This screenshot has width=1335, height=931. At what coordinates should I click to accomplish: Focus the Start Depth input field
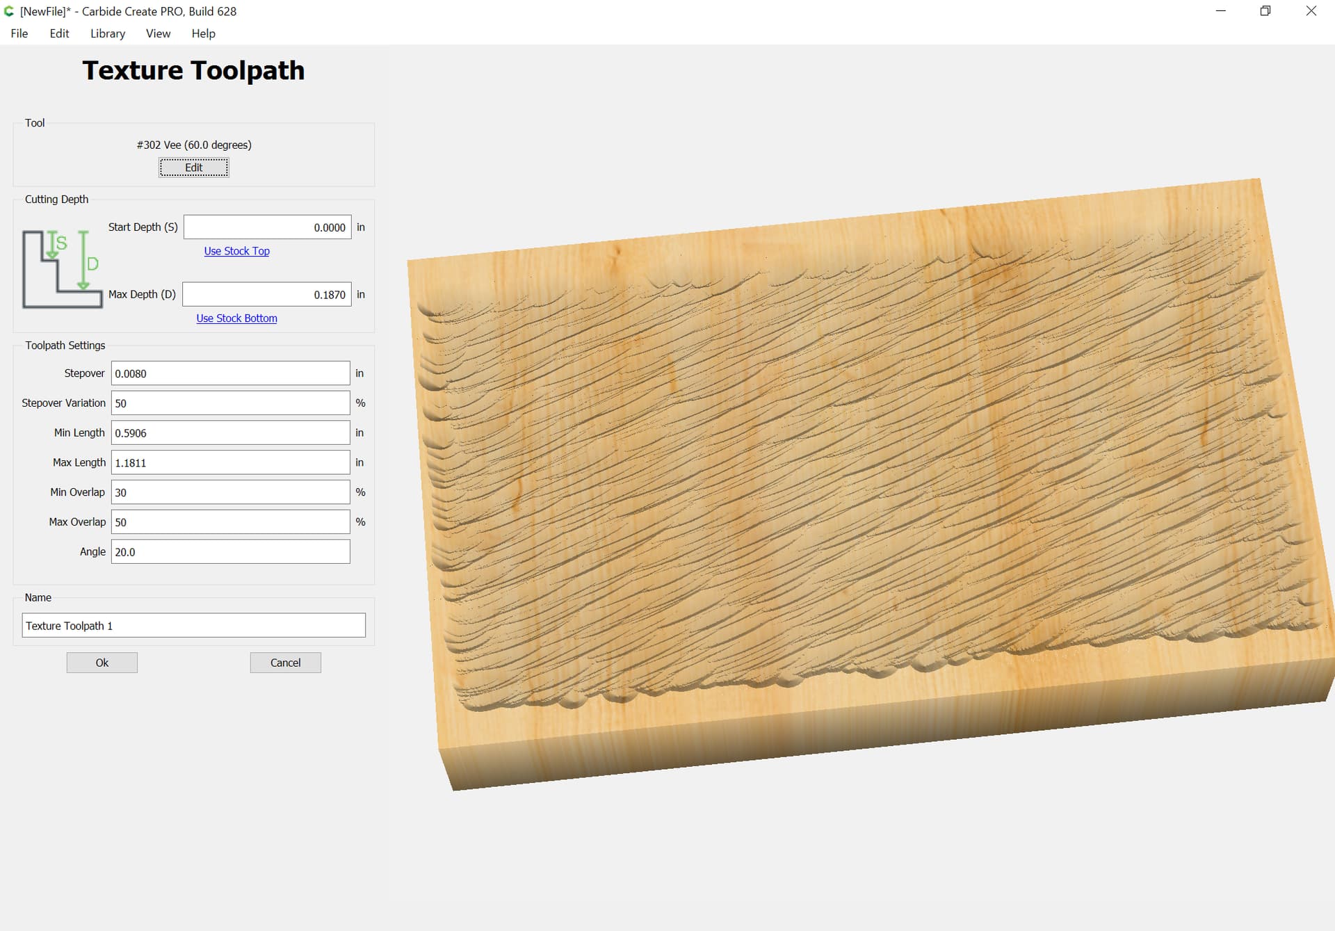click(268, 227)
